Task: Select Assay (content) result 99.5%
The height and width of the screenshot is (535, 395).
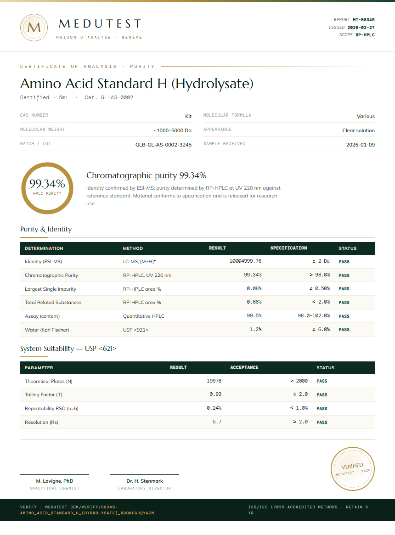Action: click(254, 315)
